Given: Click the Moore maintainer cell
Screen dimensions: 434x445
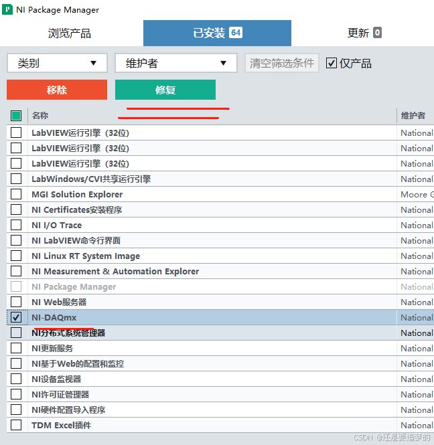Looking at the screenshot, I should 417,195.
